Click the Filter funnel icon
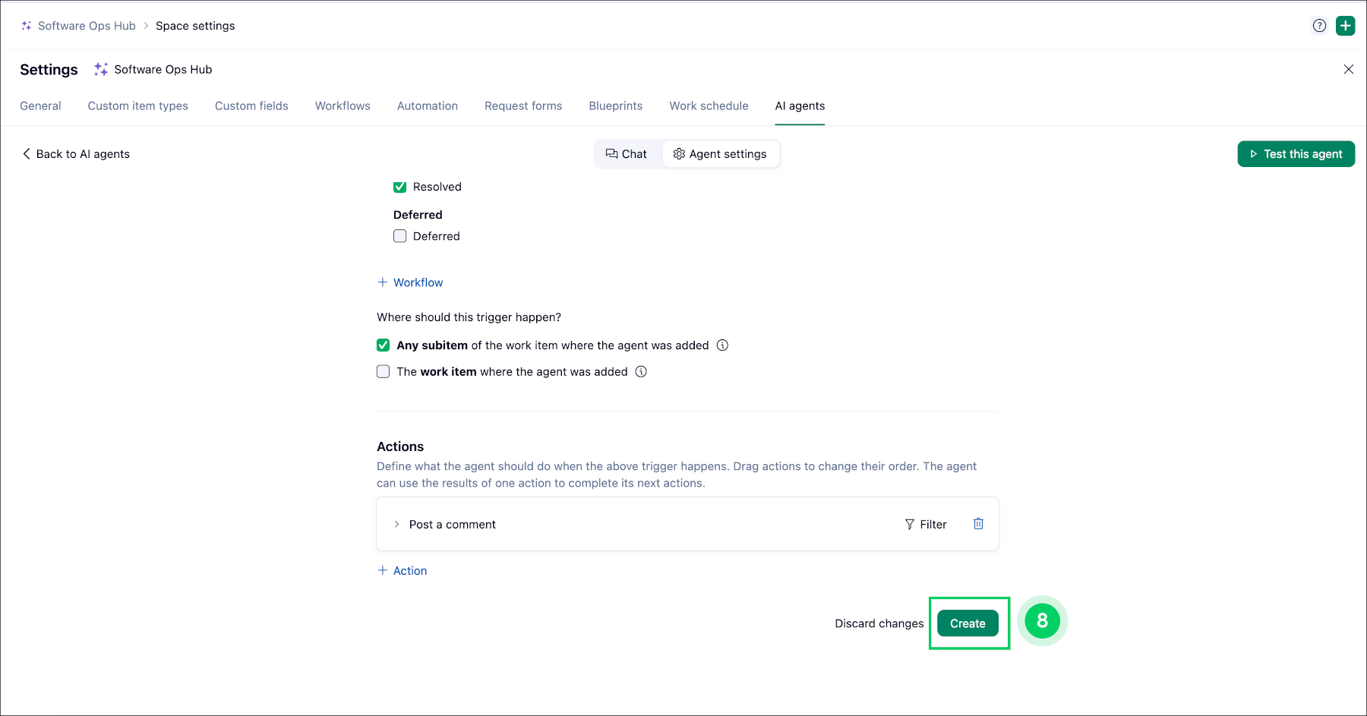The height and width of the screenshot is (716, 1367). pyautogui.click(x=910, y=525)
